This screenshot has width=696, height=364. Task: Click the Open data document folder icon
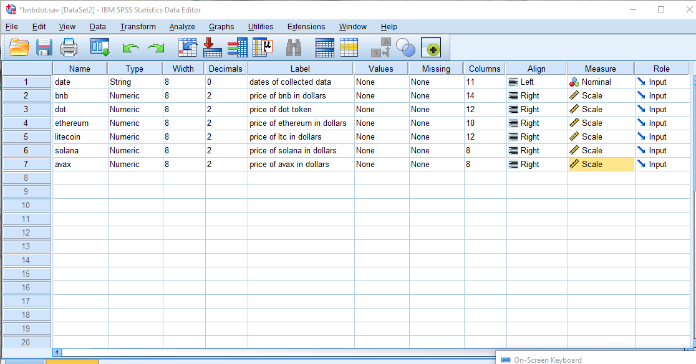coord(19,47)
